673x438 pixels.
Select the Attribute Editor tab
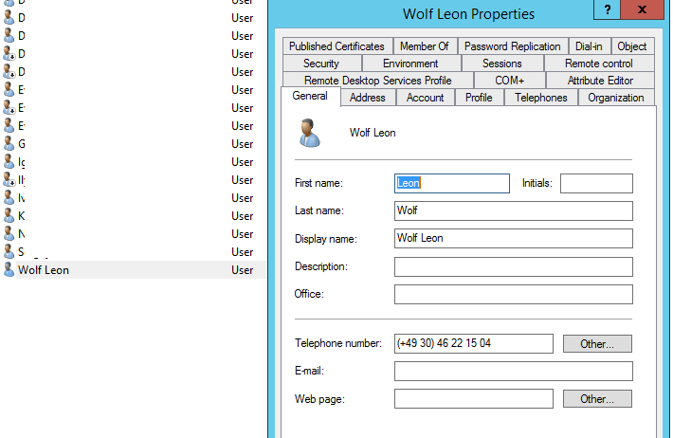coord(600,81)
